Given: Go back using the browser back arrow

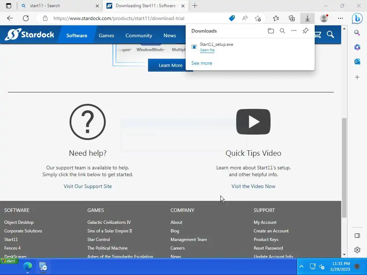Looking at the screenshot, I should [10, 18].
